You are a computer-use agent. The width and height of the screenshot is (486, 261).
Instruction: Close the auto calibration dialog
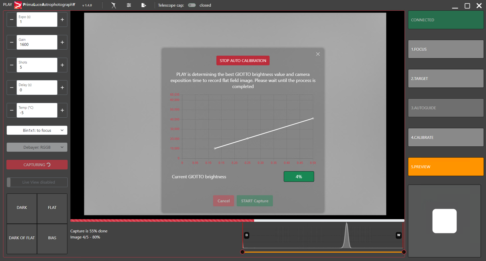pyautogui.click(x=318, y=54)
